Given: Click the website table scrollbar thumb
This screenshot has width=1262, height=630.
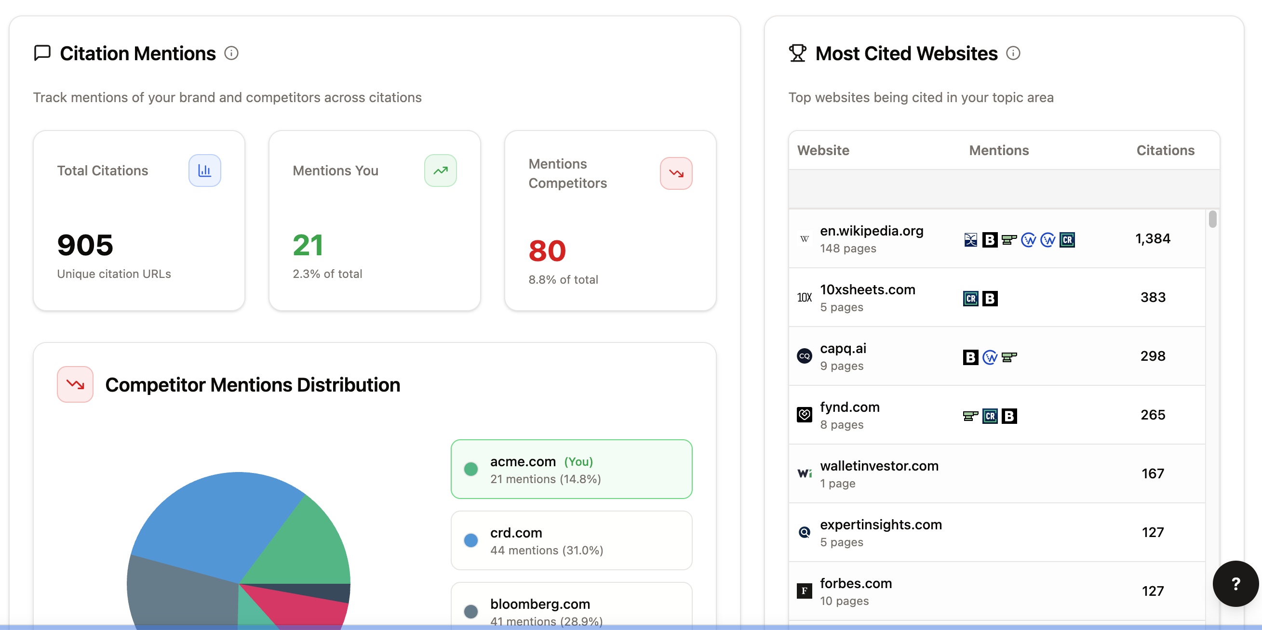Looking at the screenshot, I should (x=1212, y=219).
